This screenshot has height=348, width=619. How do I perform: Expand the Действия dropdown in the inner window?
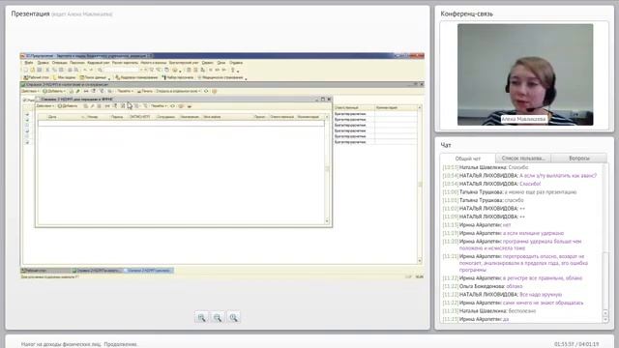[45, 106]
